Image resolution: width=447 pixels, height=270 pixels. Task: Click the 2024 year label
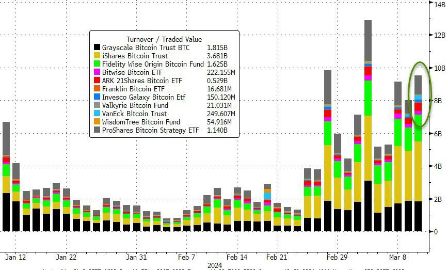coord(215,265)
